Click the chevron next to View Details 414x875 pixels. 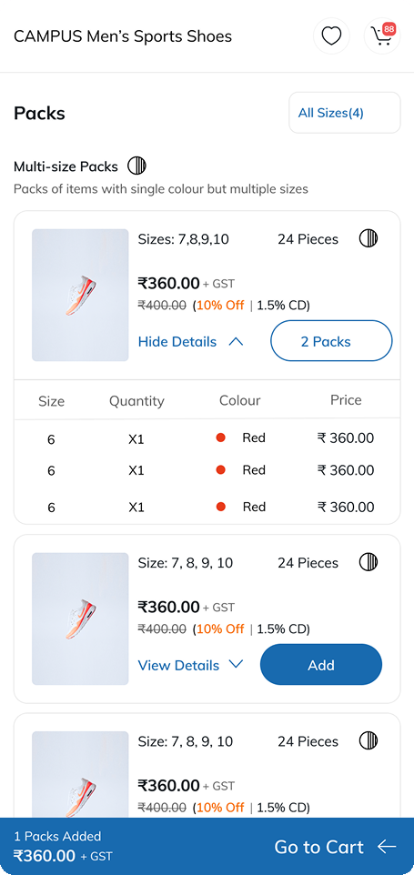(x=236, y=664)
